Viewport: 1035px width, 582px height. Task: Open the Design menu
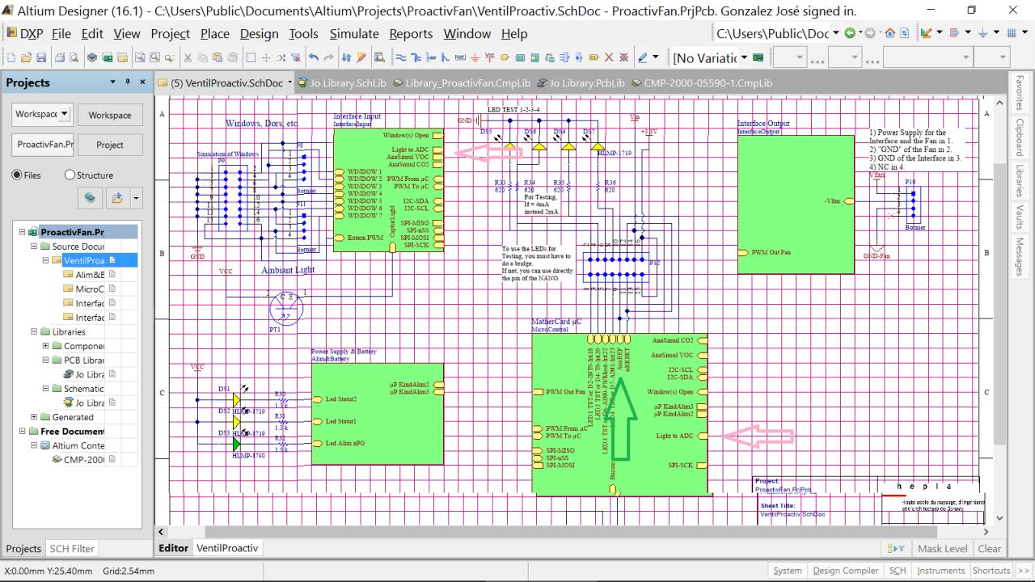pyautogui.click(x=259, y=34)
